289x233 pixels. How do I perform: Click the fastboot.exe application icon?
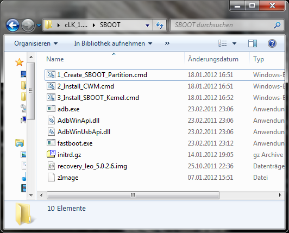[51, 143]
